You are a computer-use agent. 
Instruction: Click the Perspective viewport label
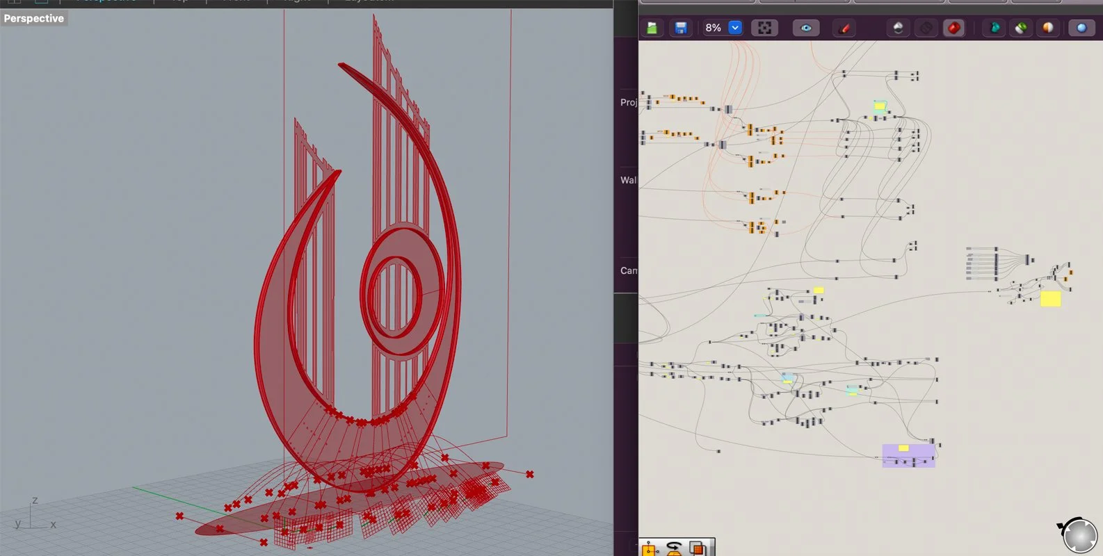pos(33,18)
